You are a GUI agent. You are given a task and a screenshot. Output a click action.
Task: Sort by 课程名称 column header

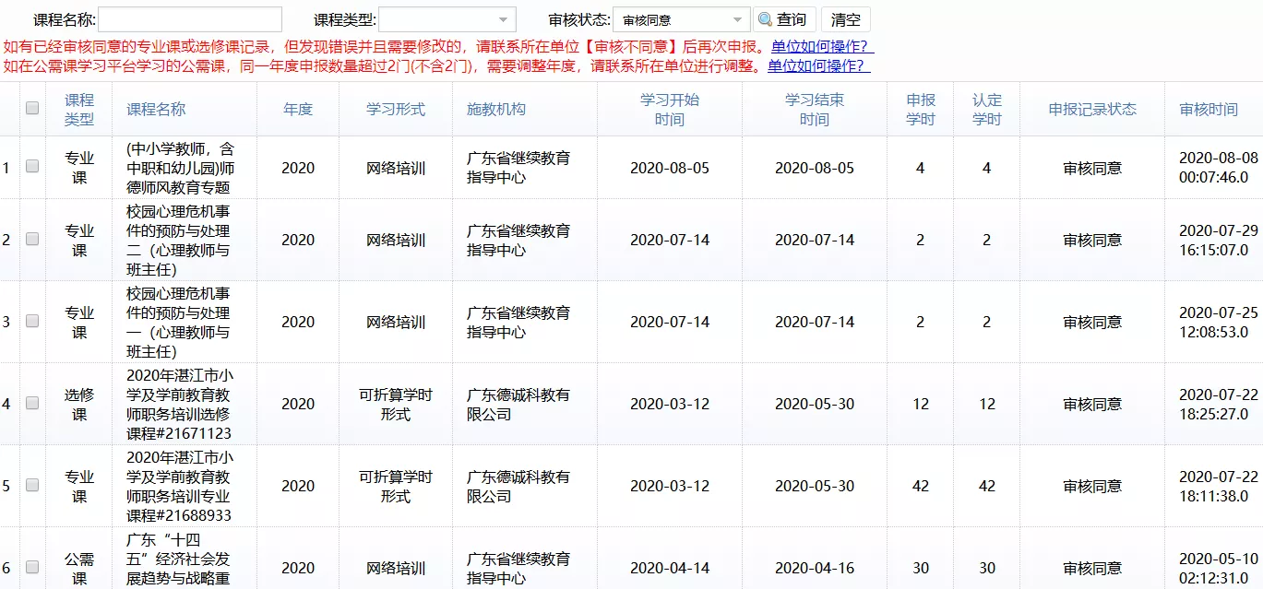[156, 109]
